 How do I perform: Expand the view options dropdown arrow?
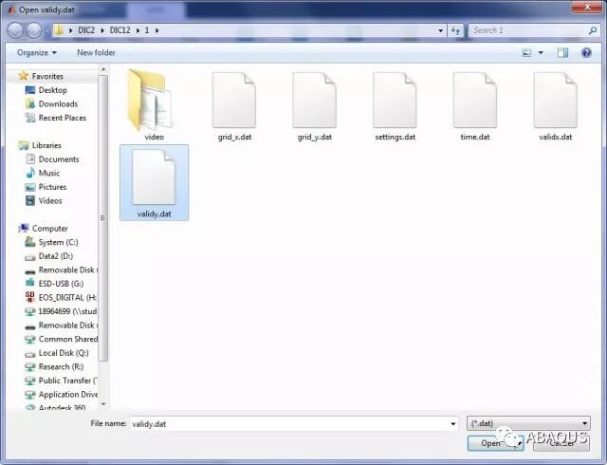(x=541, y=53)
